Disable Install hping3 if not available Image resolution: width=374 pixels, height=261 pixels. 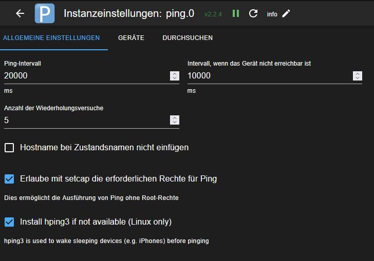tap(9, 222)
